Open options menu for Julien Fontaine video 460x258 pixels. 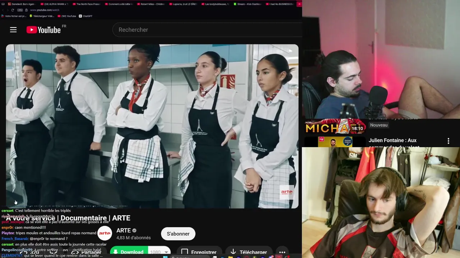point(448,141)
